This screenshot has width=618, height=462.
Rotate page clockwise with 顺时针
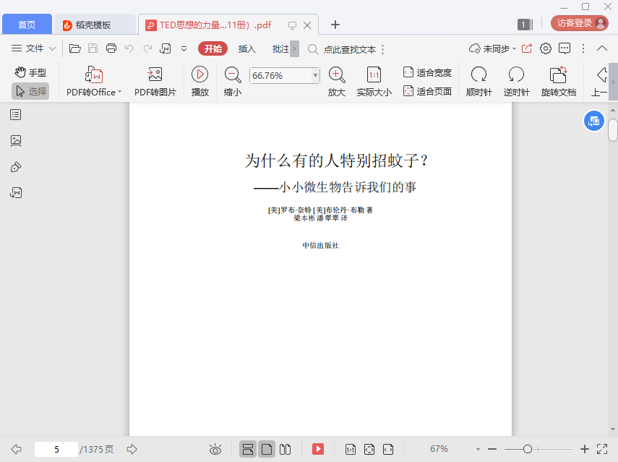[478, 74]
